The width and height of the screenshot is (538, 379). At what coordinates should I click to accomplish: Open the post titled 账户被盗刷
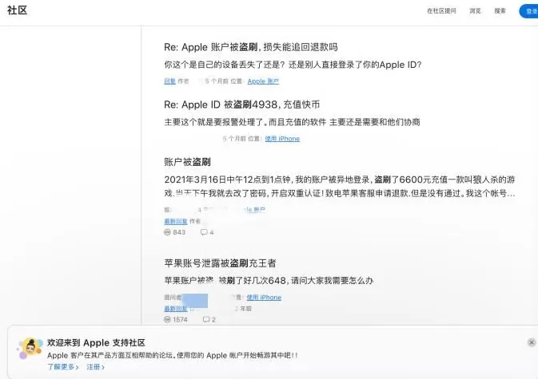coord(187,162)
